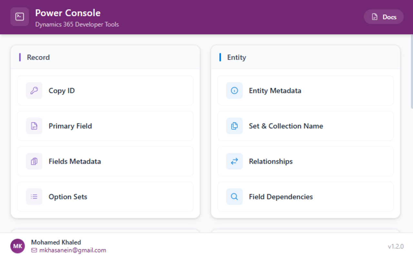The height and width of the screenshot is (258, 413).
Task: Open the Option Sets card
Action: point(105,197)
